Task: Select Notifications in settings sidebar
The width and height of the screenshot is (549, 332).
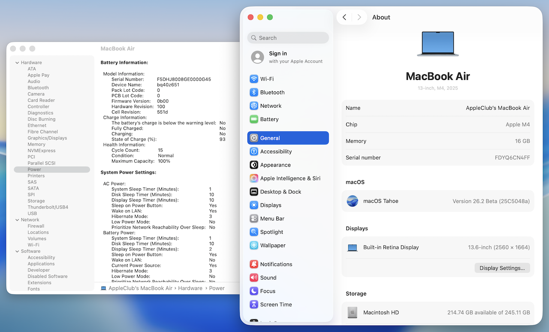Action: coord(276,264)
